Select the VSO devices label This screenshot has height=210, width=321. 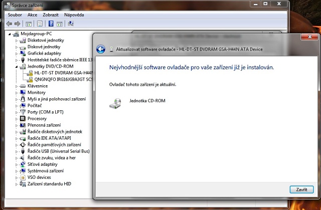(x=39, y=177)
